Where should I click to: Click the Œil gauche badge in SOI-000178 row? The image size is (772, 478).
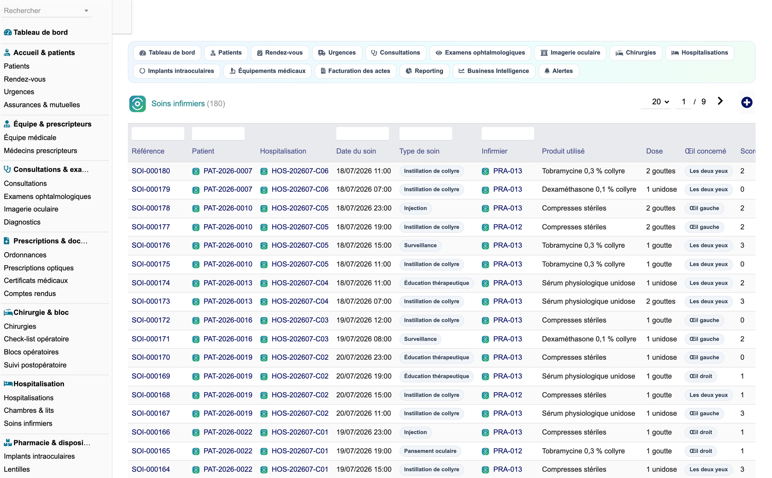point(704,208)
